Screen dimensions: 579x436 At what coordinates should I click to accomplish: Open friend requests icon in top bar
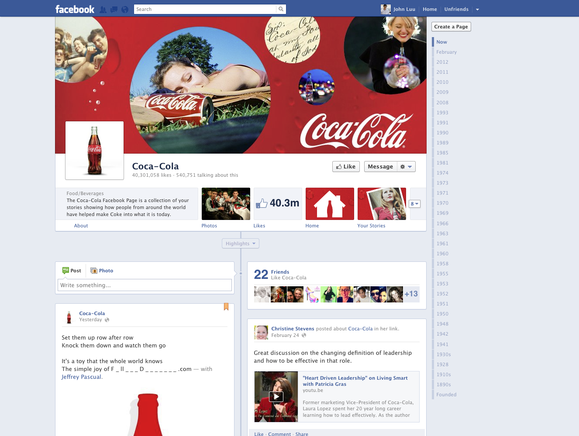click(x=103, y=9)
